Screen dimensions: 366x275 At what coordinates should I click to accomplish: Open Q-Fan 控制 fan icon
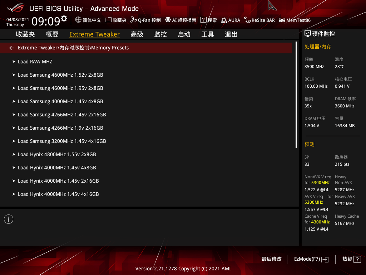[134, 20]
